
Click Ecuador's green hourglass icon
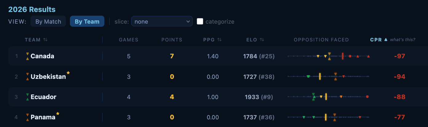[27, 97]
